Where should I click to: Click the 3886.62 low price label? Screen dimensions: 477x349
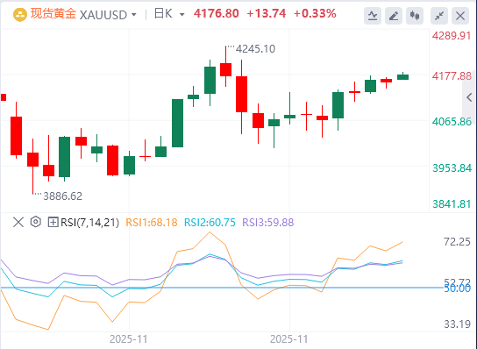(62, 196)
